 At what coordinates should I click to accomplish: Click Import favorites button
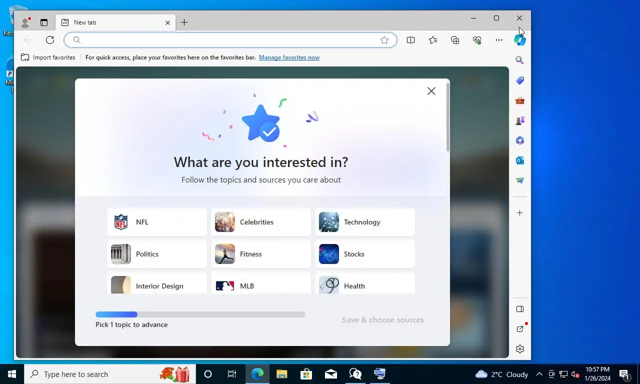[x=48, y=57]
